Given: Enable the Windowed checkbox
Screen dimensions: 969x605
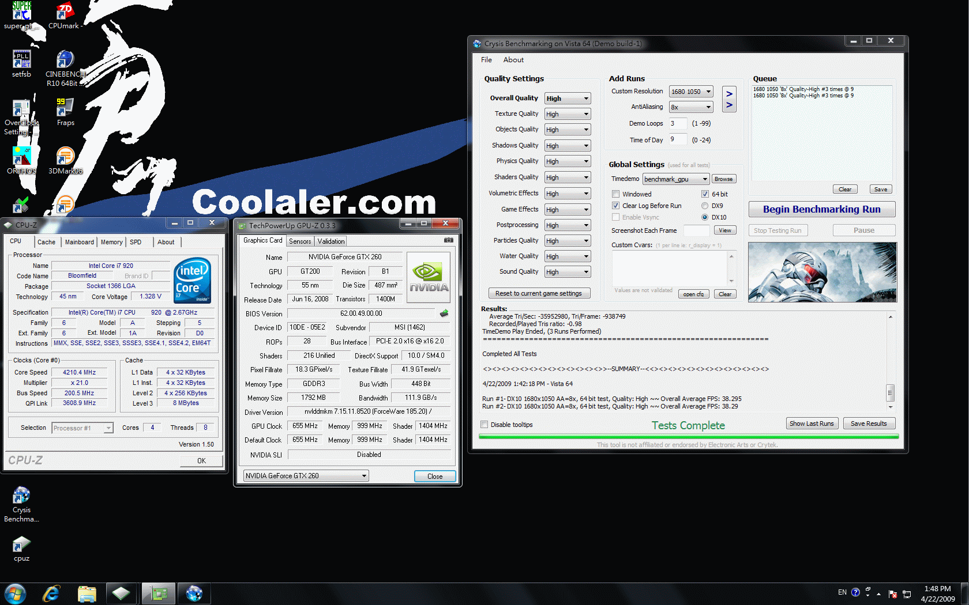Looking at the screenshot, I should (x=615, y=194).
